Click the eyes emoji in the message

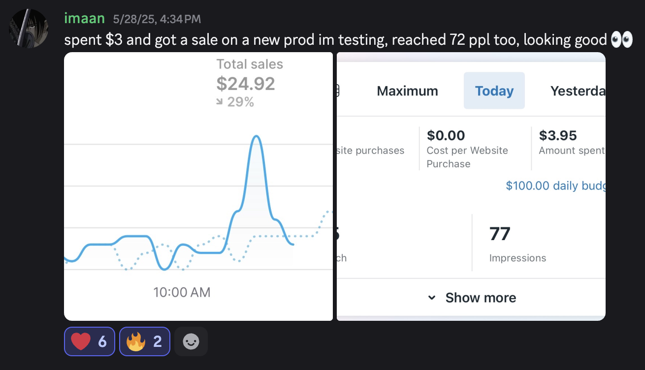[x=621, y=40]
